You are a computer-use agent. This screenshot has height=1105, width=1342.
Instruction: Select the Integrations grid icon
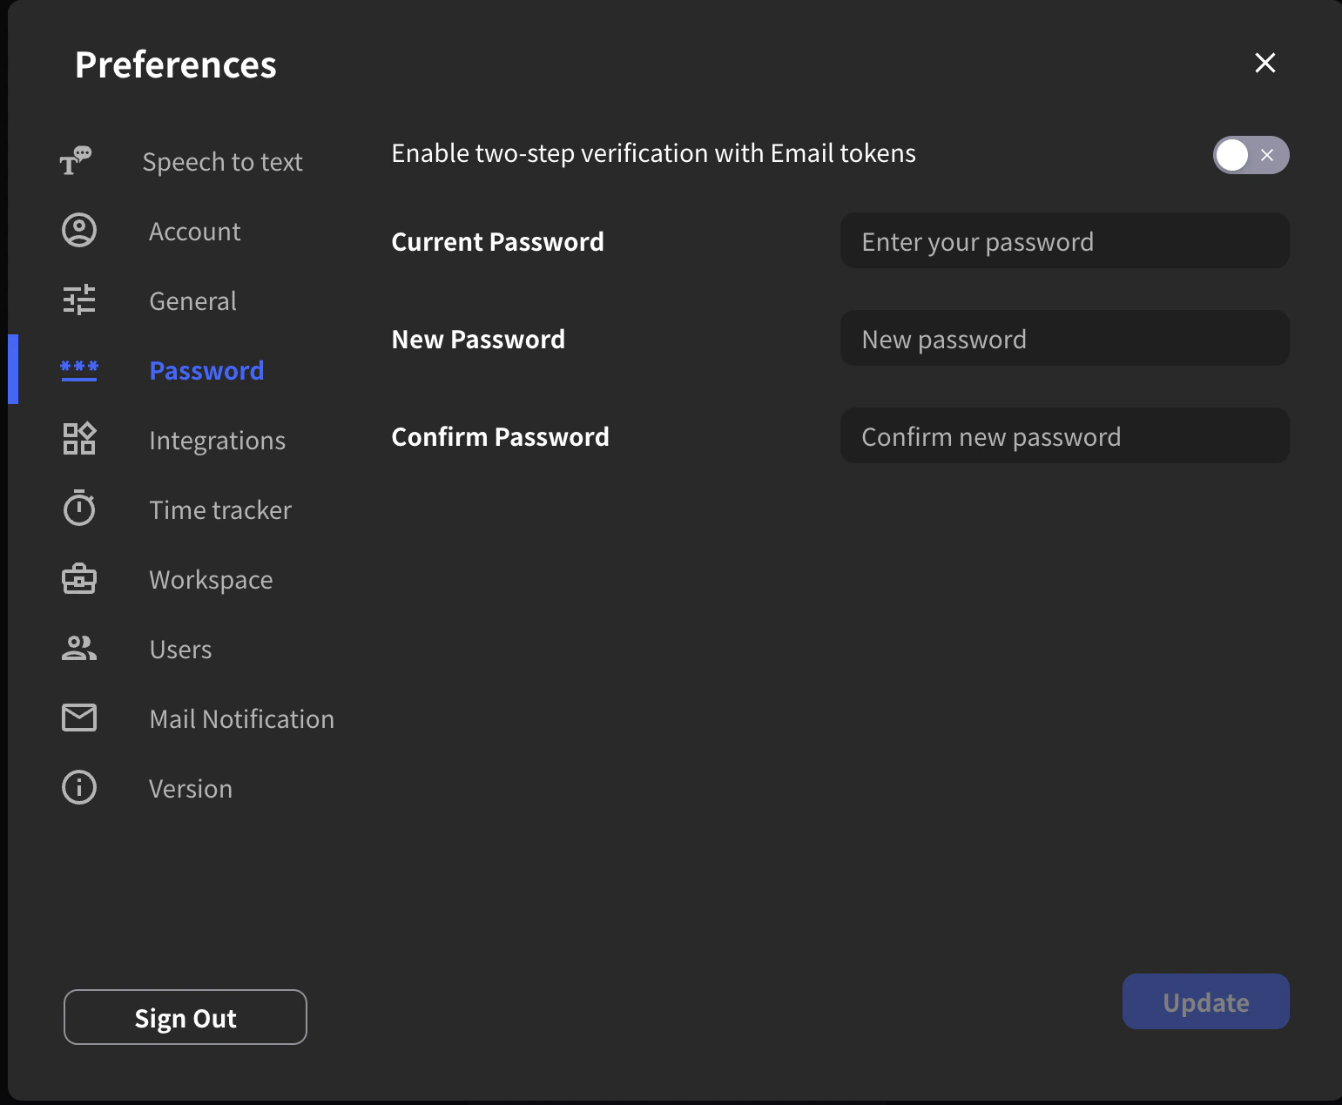click(x=78, y=439)
